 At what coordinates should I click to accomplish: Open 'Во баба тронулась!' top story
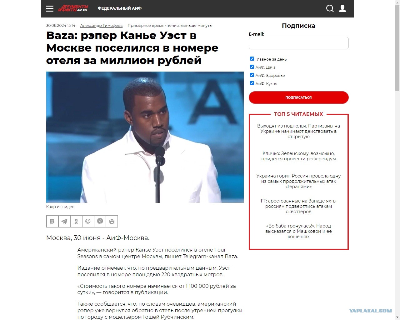tap(298, 231)
